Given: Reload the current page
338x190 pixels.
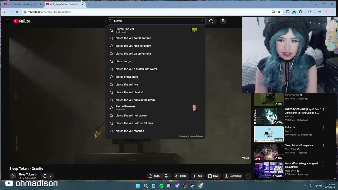Looking at the screenshot, I should (17, 12).
